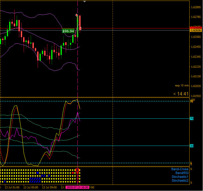203x191 pixels.
Task: Select the red entry arrow atop the green candle
Action: pos(77,15)
